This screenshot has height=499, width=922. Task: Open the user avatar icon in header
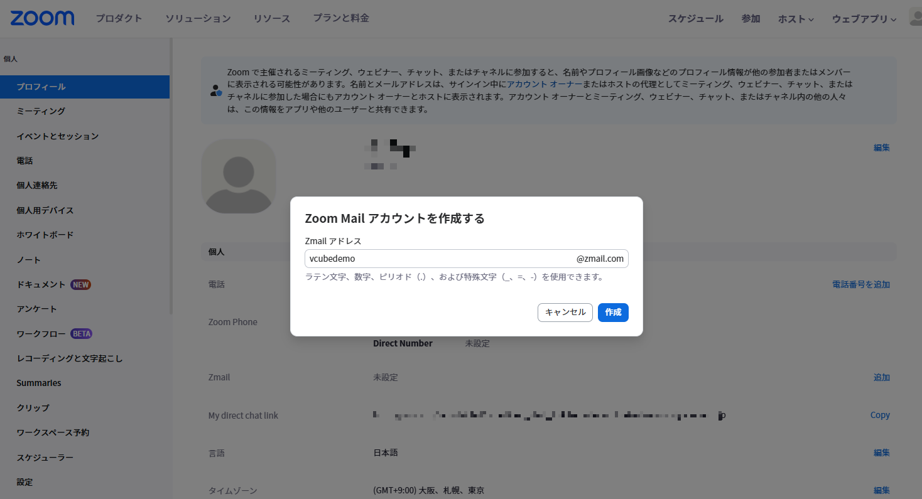[x=915, y=18]
